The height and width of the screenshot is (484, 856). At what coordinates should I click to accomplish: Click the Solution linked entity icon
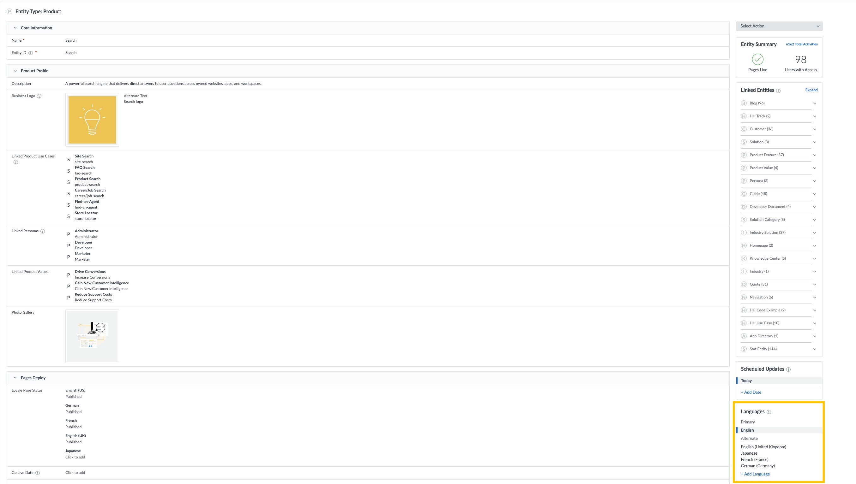pyautogui.click(x=744, y=142)
